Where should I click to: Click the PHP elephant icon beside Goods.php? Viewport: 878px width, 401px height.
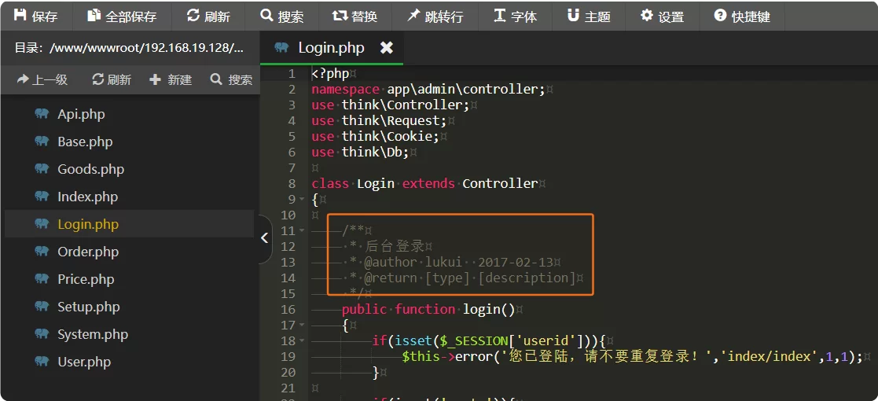(42, 168)
